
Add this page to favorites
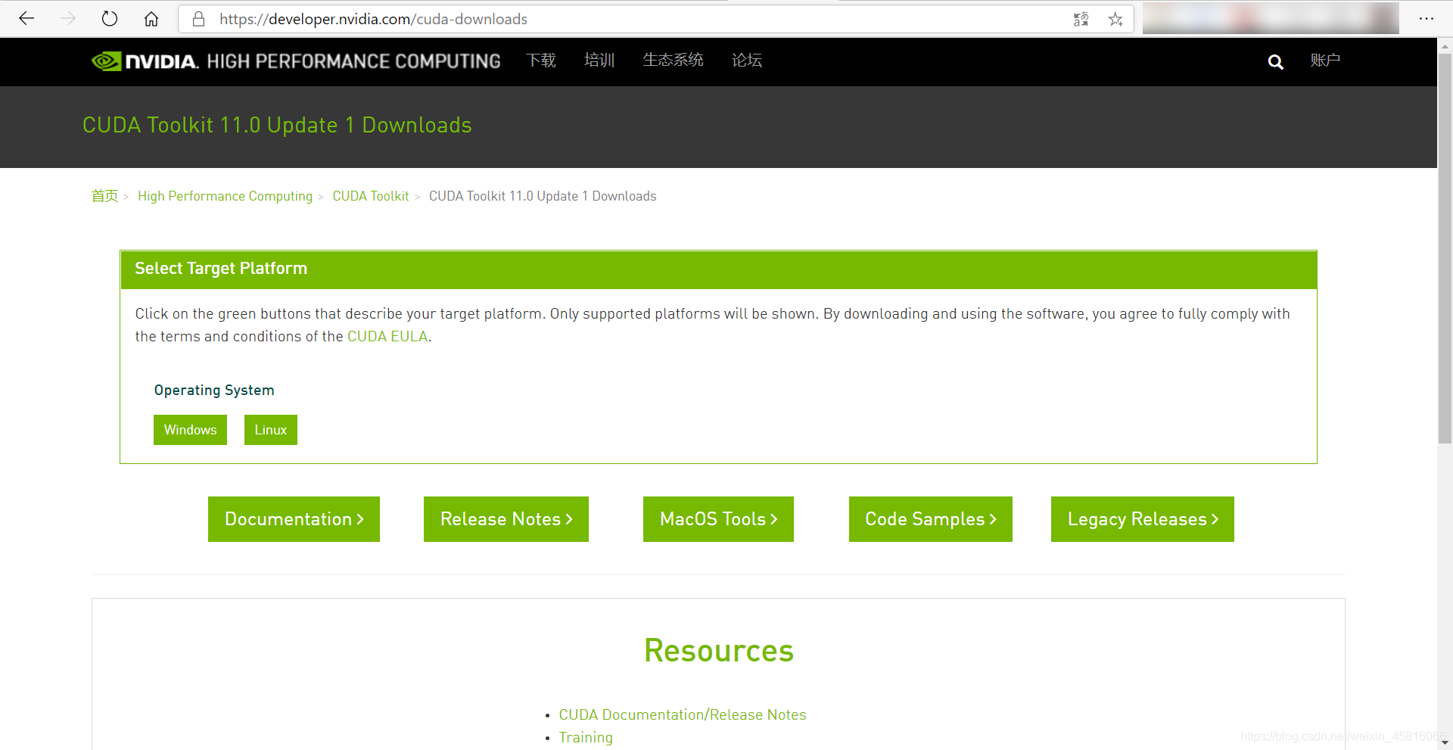coord(1115,19)
